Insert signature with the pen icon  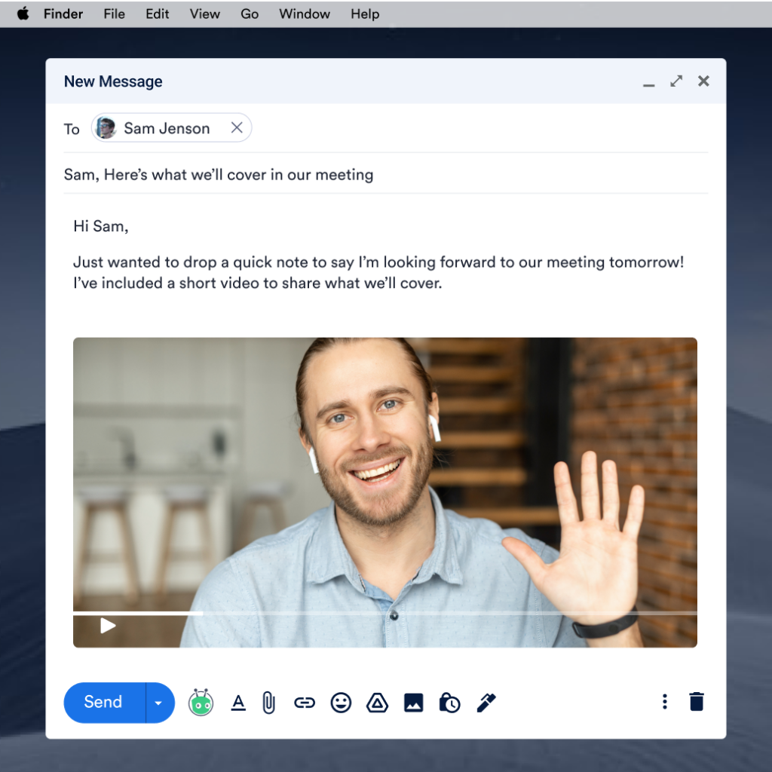tap(486, 703)
